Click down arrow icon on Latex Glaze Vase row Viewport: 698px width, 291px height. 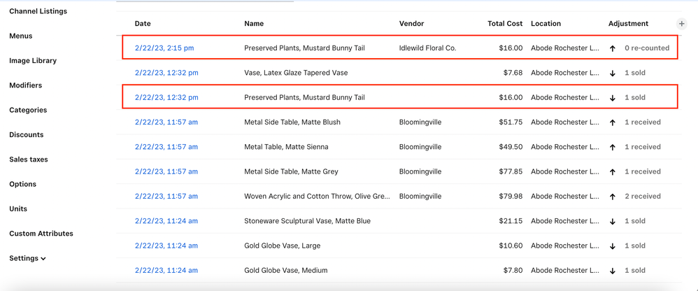coord(613,73)
